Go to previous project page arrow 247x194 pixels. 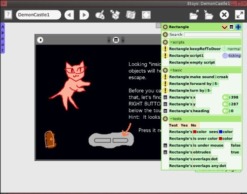pos(69,15)
